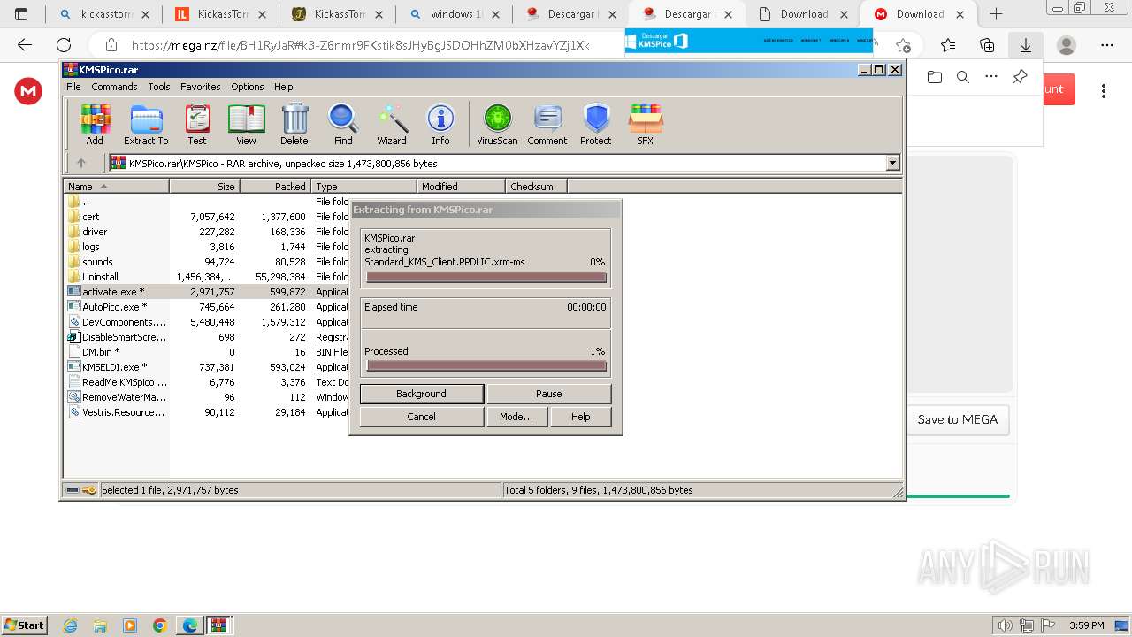The image size is (1132, 637).
Task: Open the File menu in WinRAR
Action: [73, 87]
